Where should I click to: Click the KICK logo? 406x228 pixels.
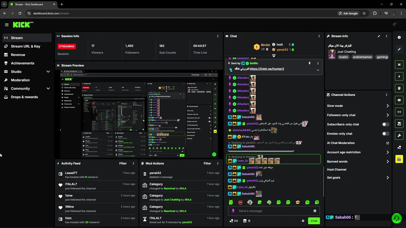[x=23, y=25]
